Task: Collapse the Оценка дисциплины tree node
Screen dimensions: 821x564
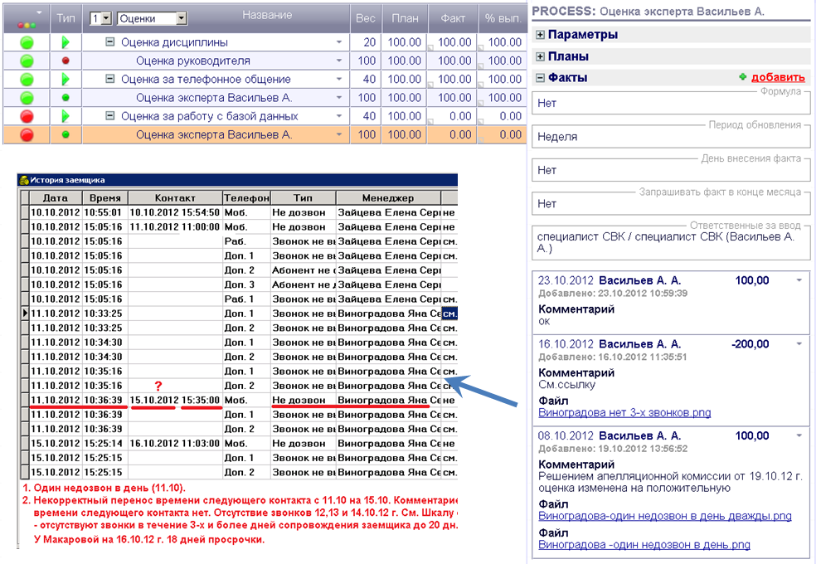Action: [110, 42]
